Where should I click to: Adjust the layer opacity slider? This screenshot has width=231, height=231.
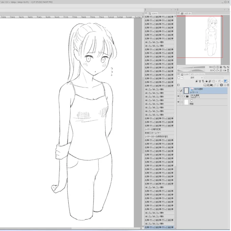coord(214,78)
